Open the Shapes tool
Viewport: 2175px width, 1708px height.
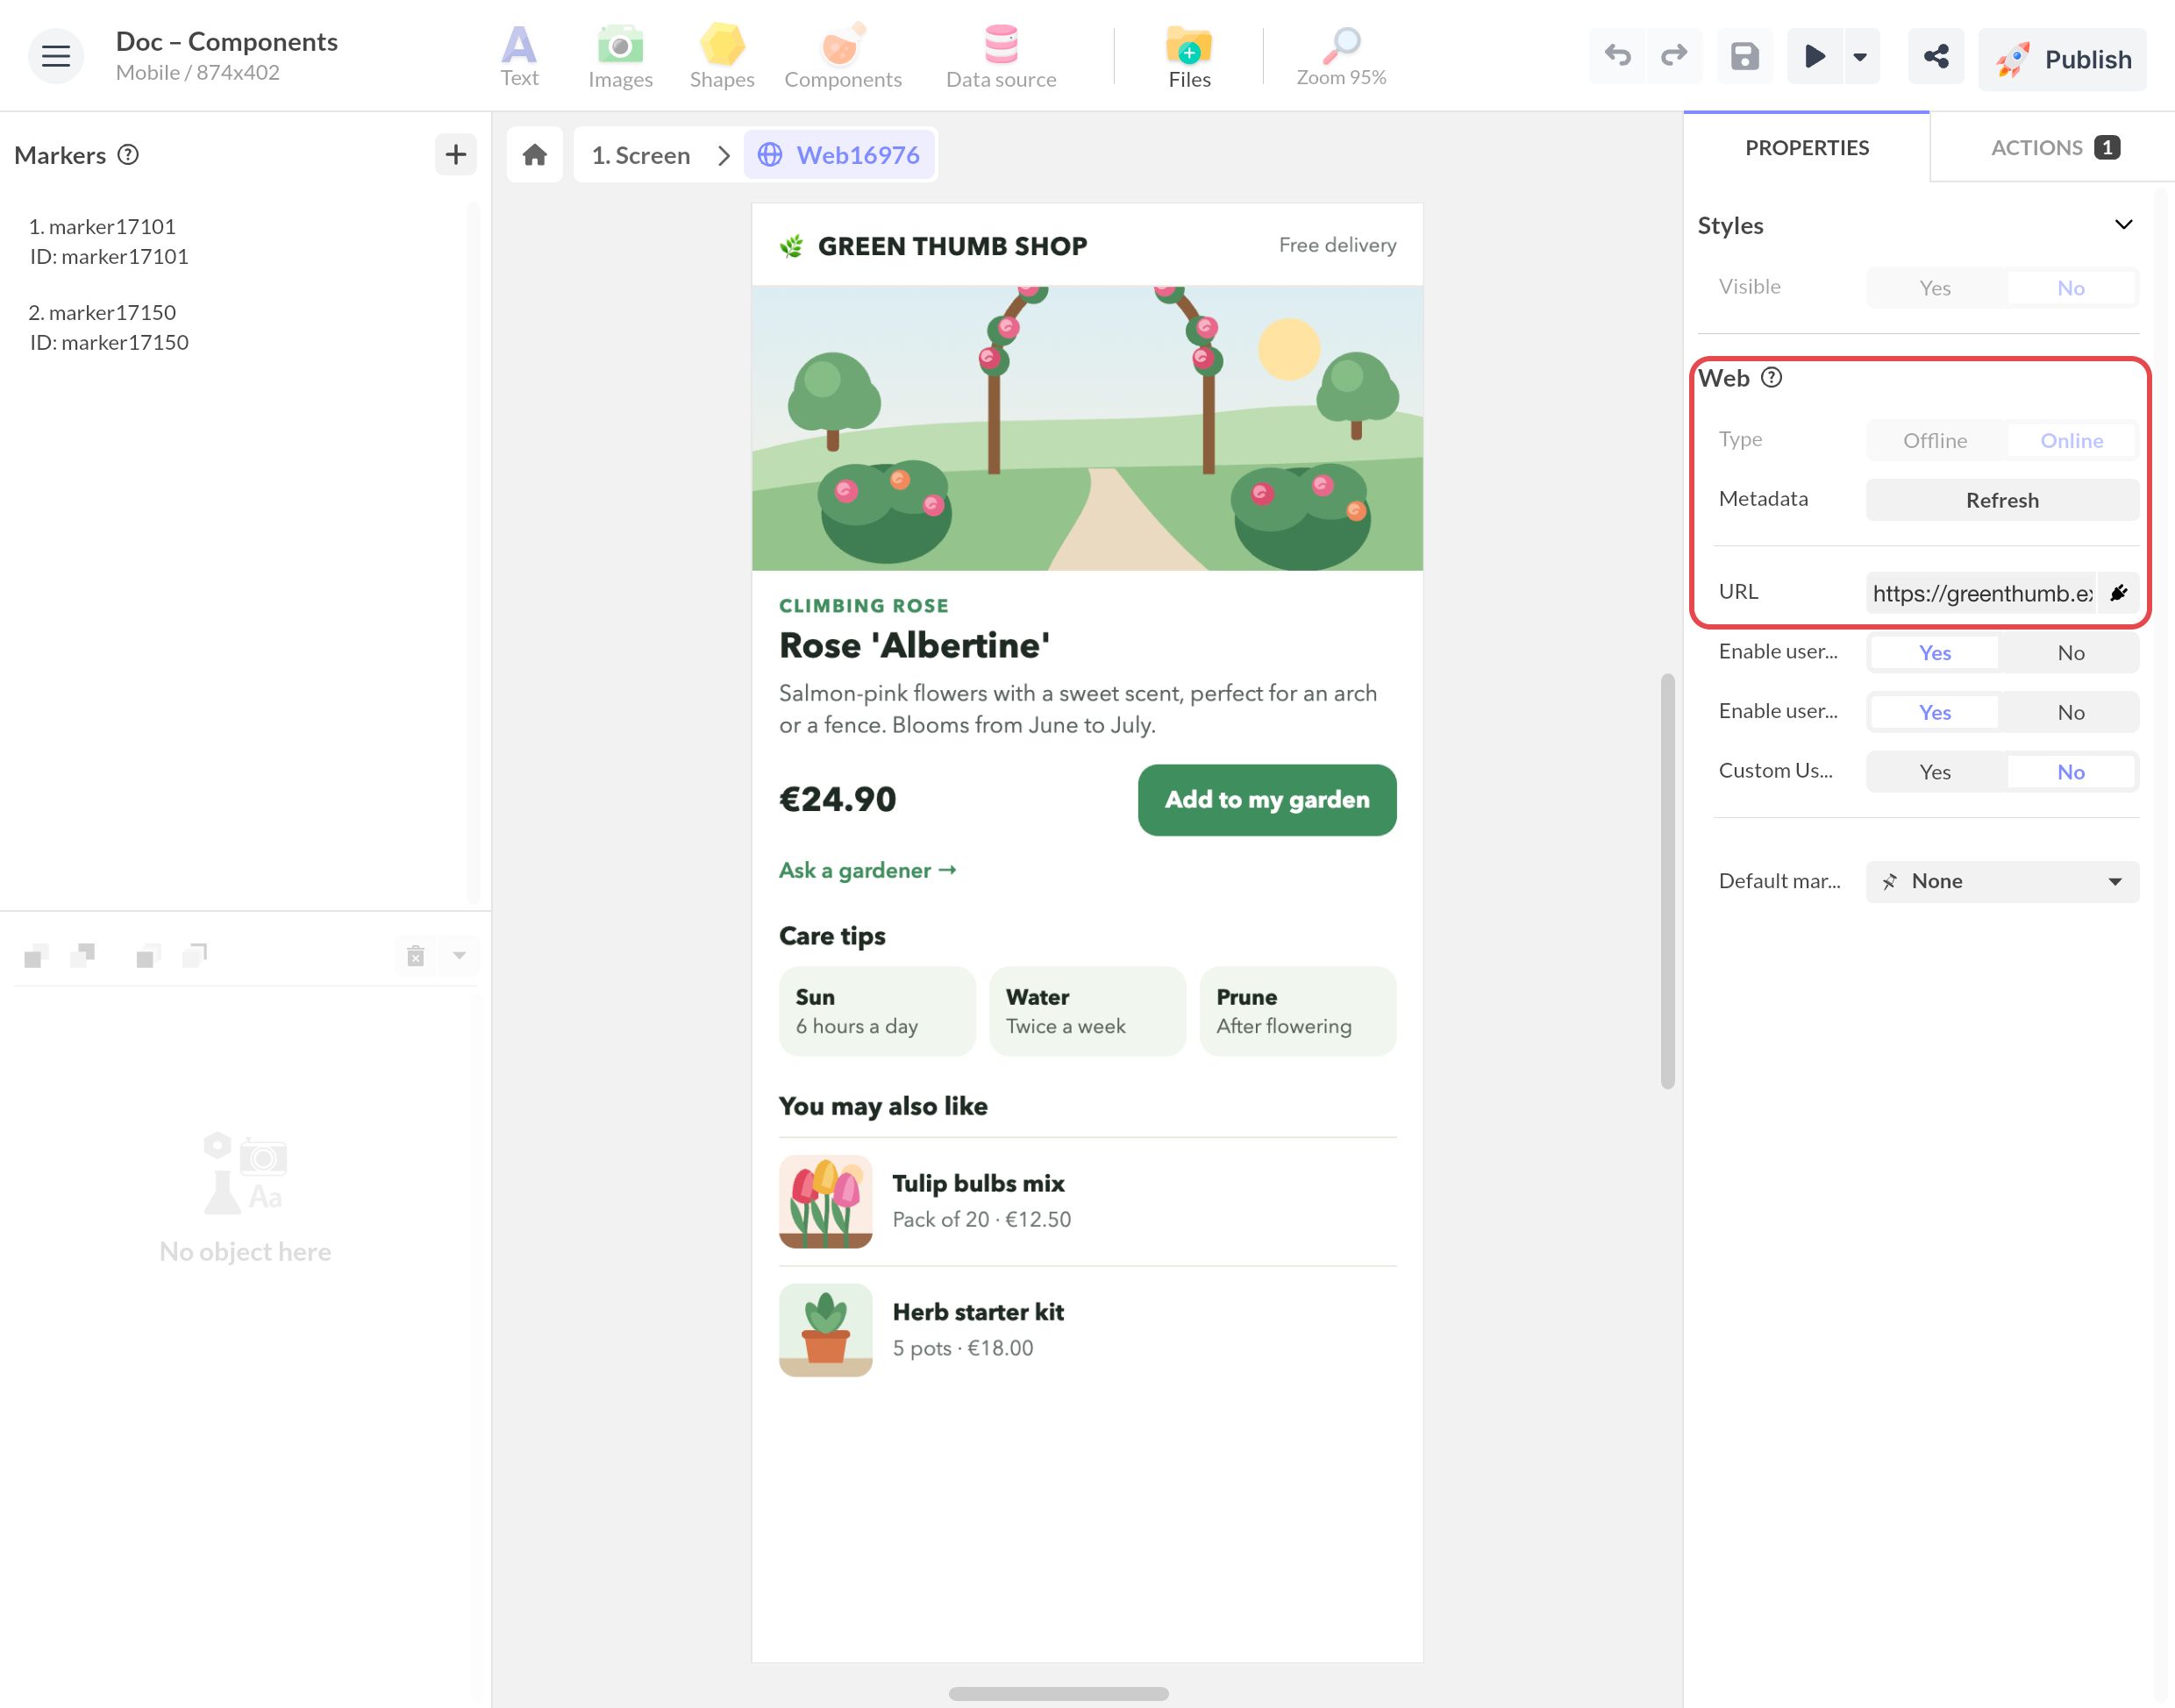click(722, 56)
